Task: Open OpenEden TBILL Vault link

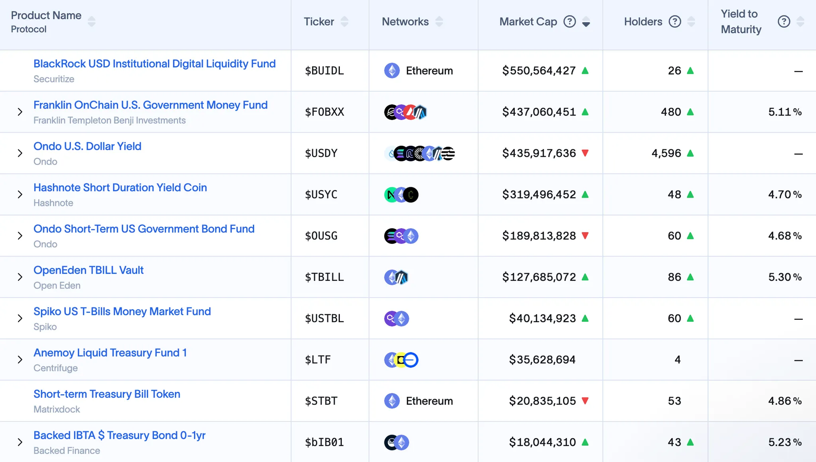Action: (88, 270)
